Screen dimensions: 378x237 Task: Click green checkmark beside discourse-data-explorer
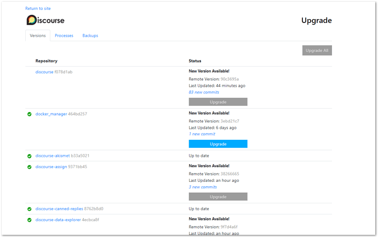point(30,220)
